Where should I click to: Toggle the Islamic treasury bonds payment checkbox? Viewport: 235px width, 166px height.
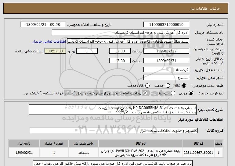(x=145, y=93)
